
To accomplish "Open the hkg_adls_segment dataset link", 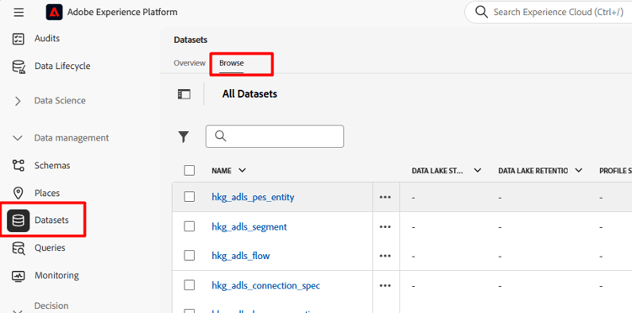I will click(249, 227).
